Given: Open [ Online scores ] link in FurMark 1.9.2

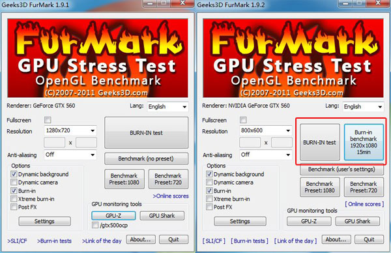Looking at the screenshot, I should (x=364, y=204).
